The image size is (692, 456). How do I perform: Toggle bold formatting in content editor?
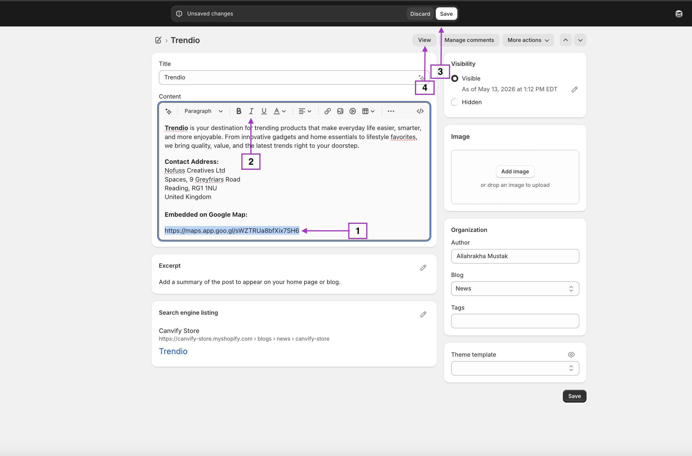pos(239,111)
